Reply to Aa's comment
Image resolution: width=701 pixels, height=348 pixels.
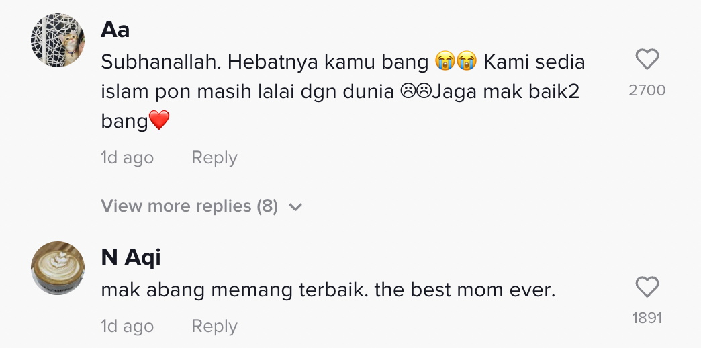pyautogui.click(x=214, y=158)
